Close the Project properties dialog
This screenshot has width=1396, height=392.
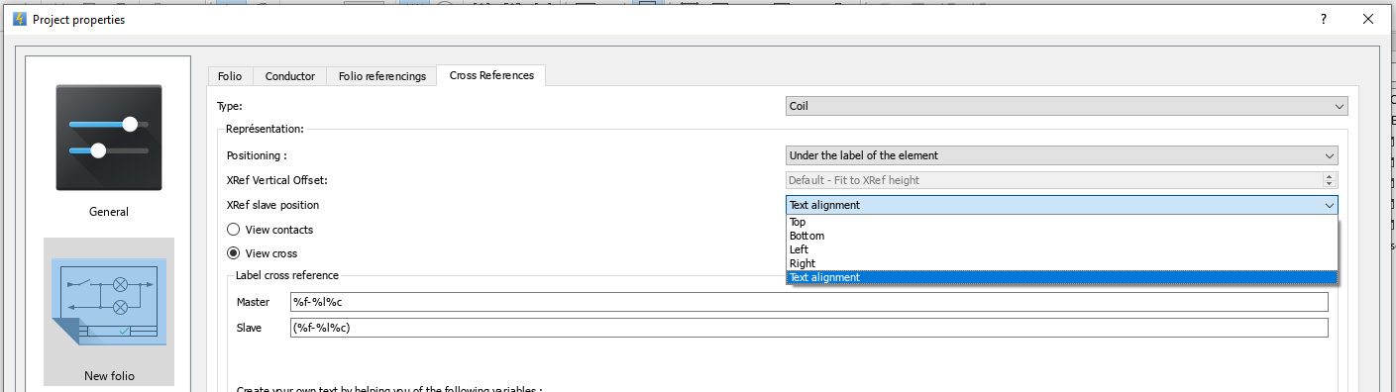click(1368, 19)
